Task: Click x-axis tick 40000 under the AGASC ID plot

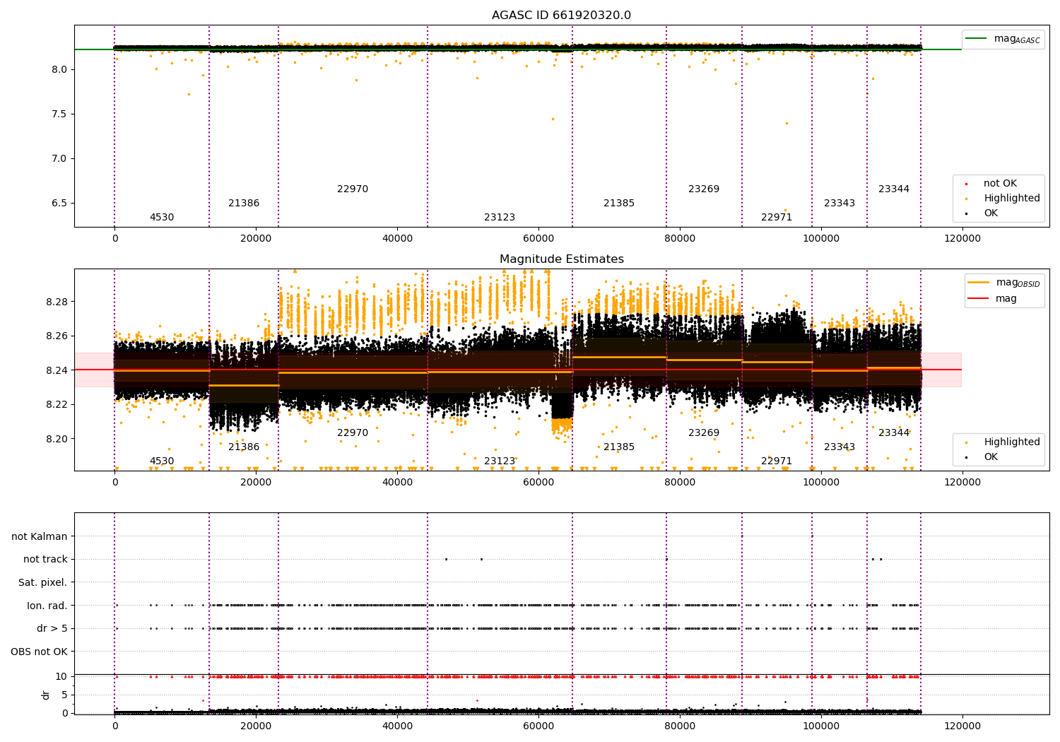Action: [x=397, y=239]
